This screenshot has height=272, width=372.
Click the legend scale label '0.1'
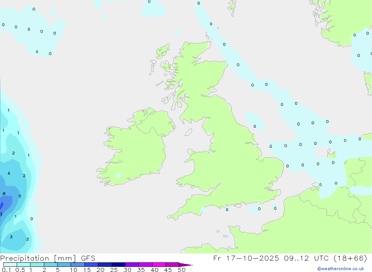[6, 270]
